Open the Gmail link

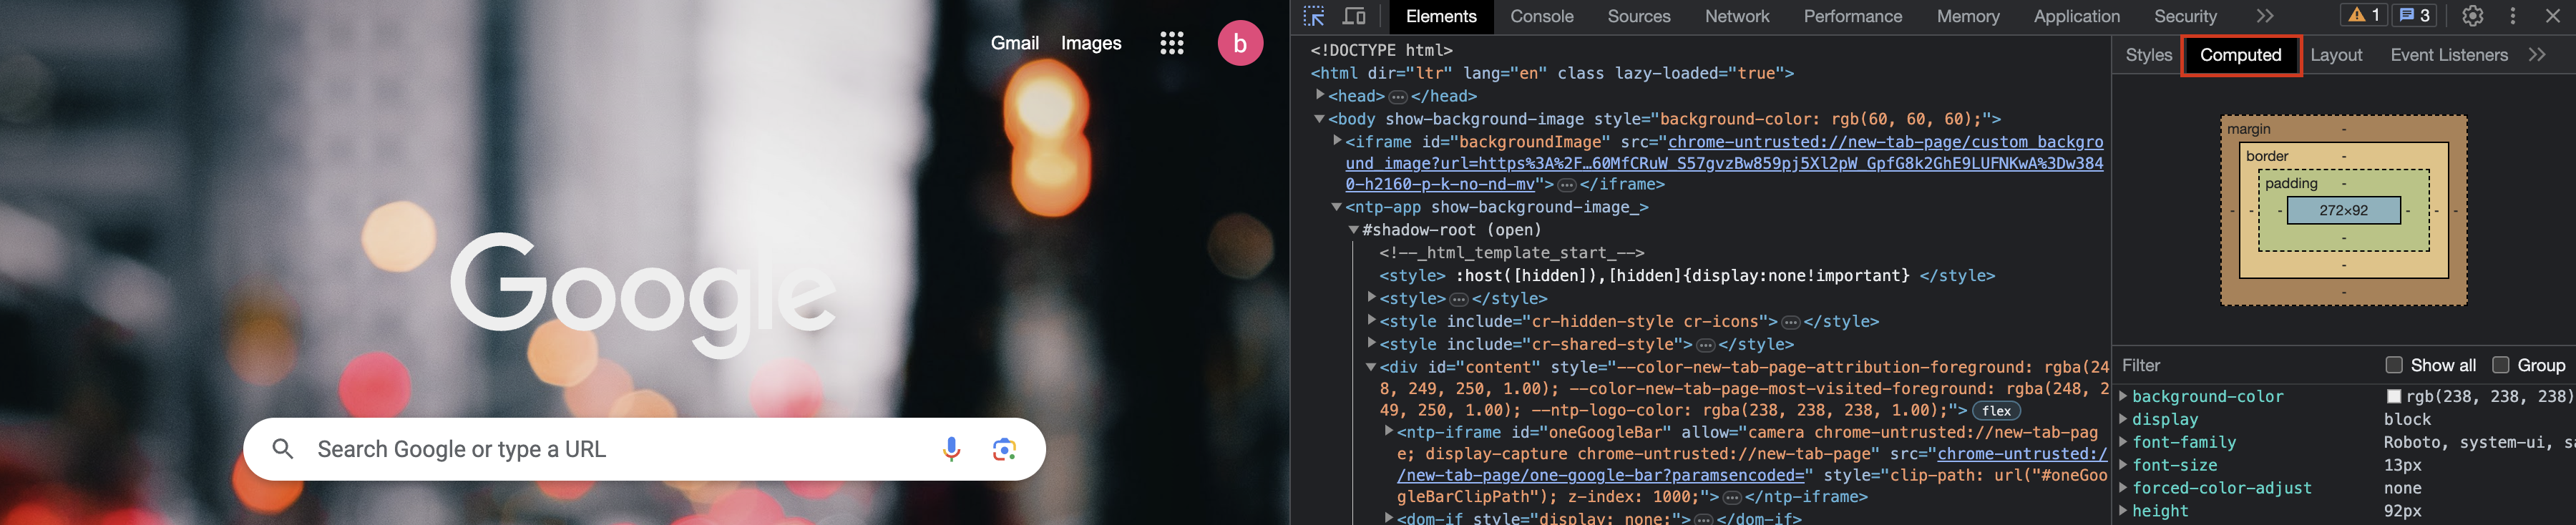click(x=1014, y=43)
